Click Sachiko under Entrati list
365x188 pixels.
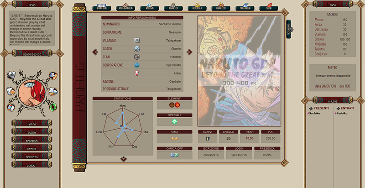[342, 113]
